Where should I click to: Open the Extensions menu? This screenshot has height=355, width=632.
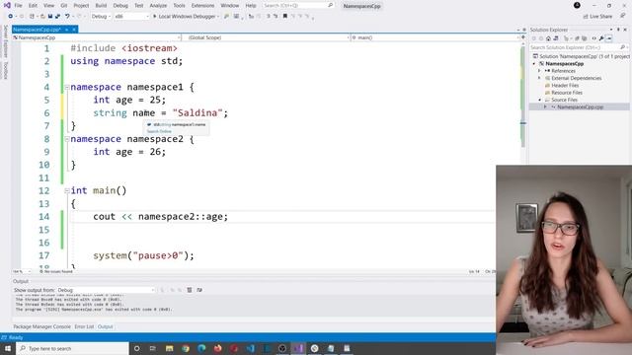[202, 6]
